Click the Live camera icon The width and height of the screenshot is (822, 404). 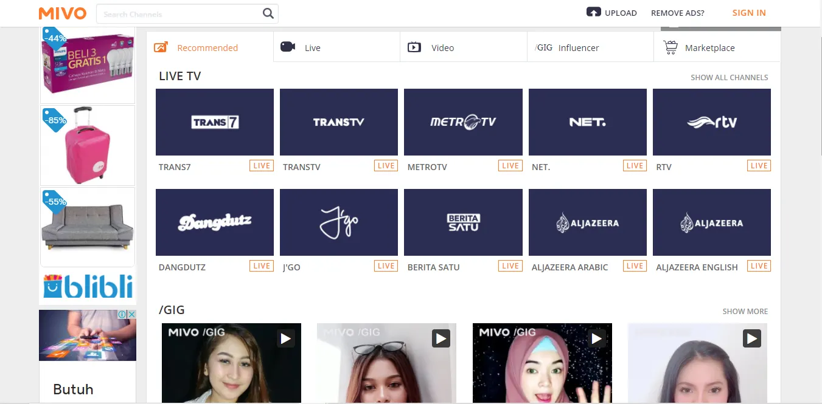[288, 47]
